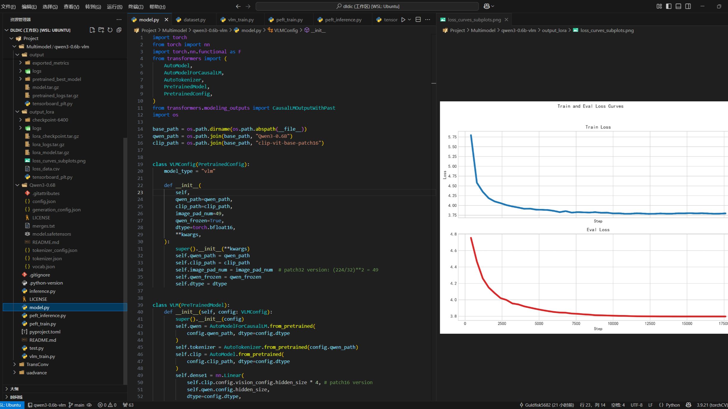Image resolution: width=728 pixels, height=409 pixels.
Task: Click VLMConfig in the breadcrumb
Action: [x=286, y=30]
